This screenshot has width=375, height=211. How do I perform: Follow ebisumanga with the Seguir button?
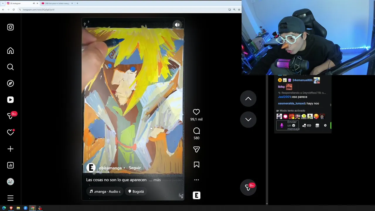pyautogui.click(x=135, y=168)
